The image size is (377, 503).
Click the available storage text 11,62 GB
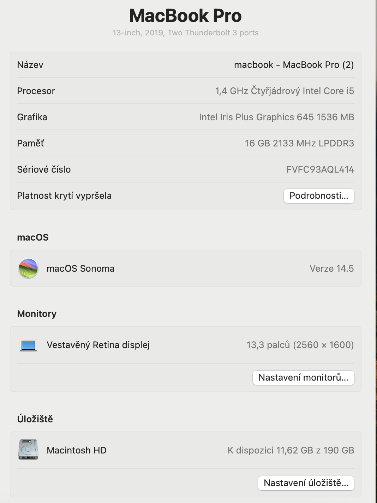coord(291,450)
